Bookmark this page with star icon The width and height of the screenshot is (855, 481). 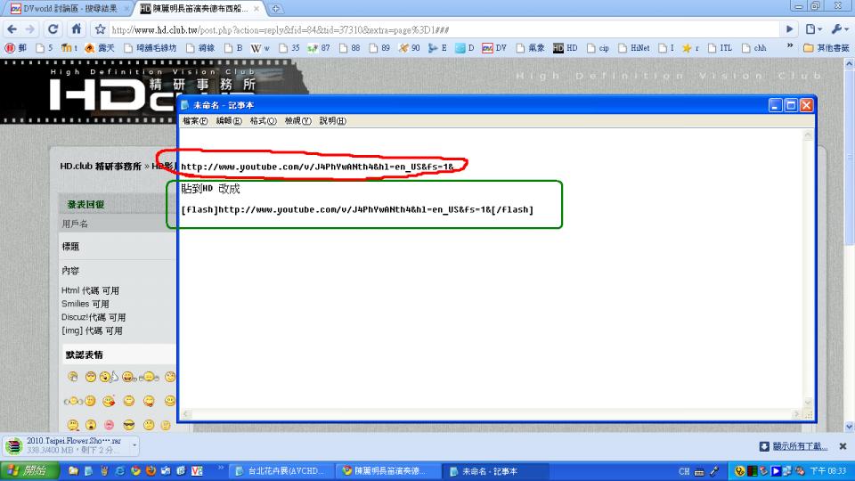(100, 29)
